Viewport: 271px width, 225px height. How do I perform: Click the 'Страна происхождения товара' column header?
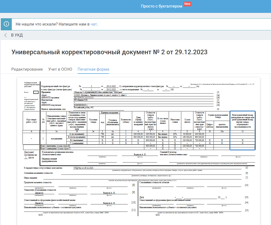[218, 116]
